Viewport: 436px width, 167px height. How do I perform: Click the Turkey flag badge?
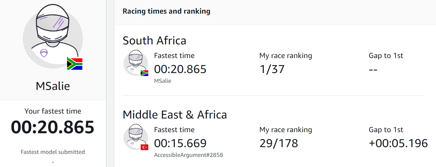point(145,147)
